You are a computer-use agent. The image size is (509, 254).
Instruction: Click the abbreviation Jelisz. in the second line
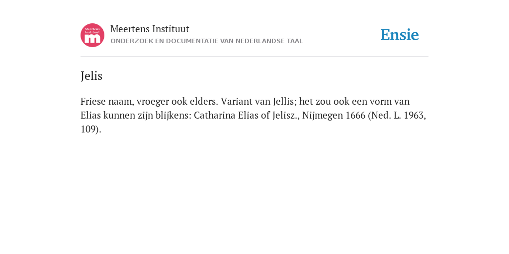click(x=286, y=115)
